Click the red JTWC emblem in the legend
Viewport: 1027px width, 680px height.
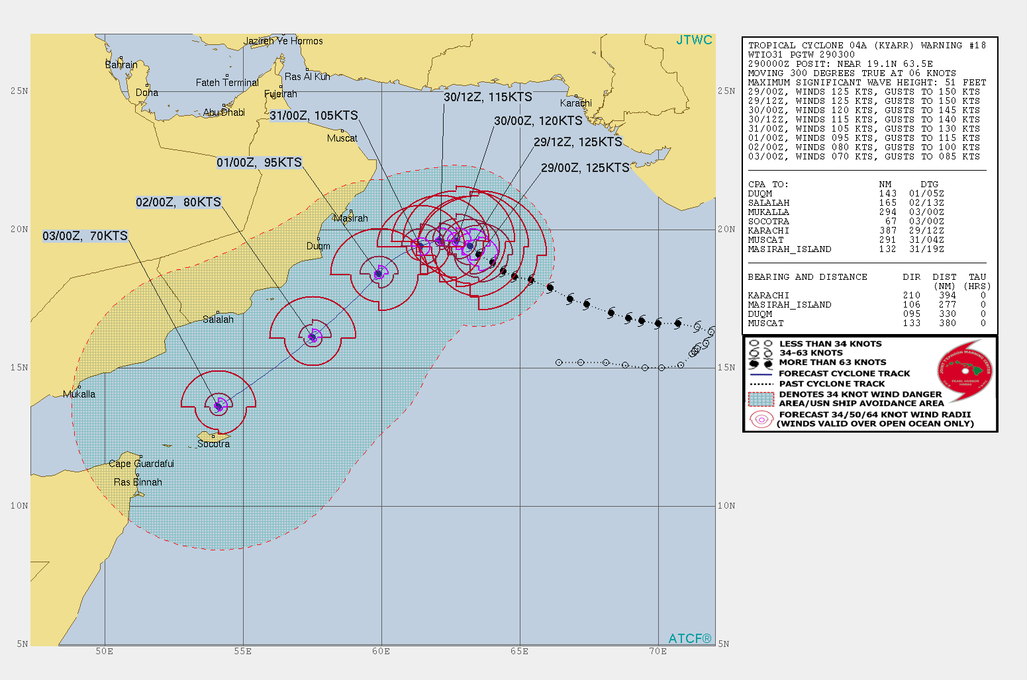pyautogui.click(x=965, y=371)
